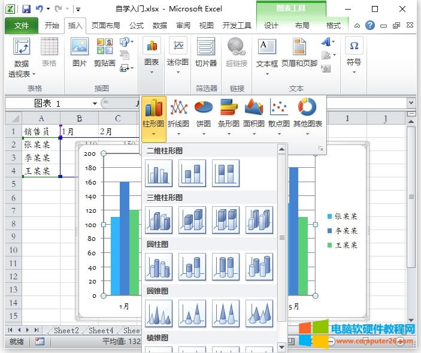The width and height of the screenshot is (421, 353).
Task: Click the 切片器 slicer icon
Action: (206, 53)
